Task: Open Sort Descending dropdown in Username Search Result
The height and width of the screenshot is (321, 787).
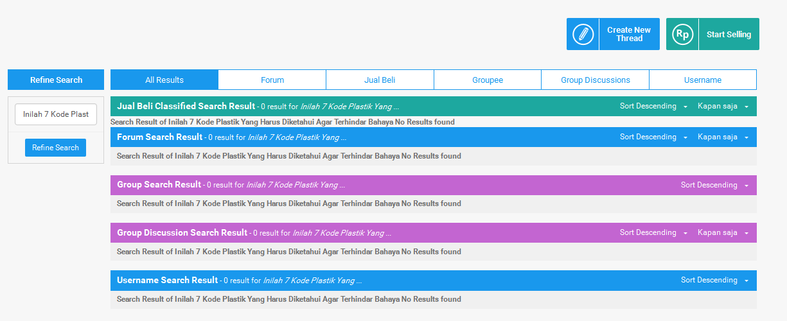Action: click(x=714, y=280)
